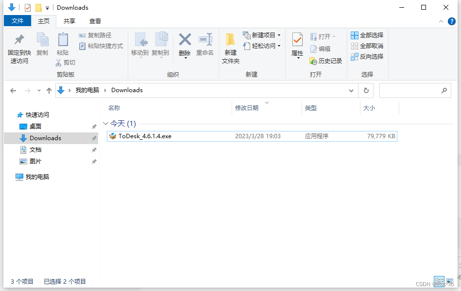Image resolution: width=461 pixels, height=291 pixels.
Task: Click the Back navigation arrow
Action: pos(13,90)
